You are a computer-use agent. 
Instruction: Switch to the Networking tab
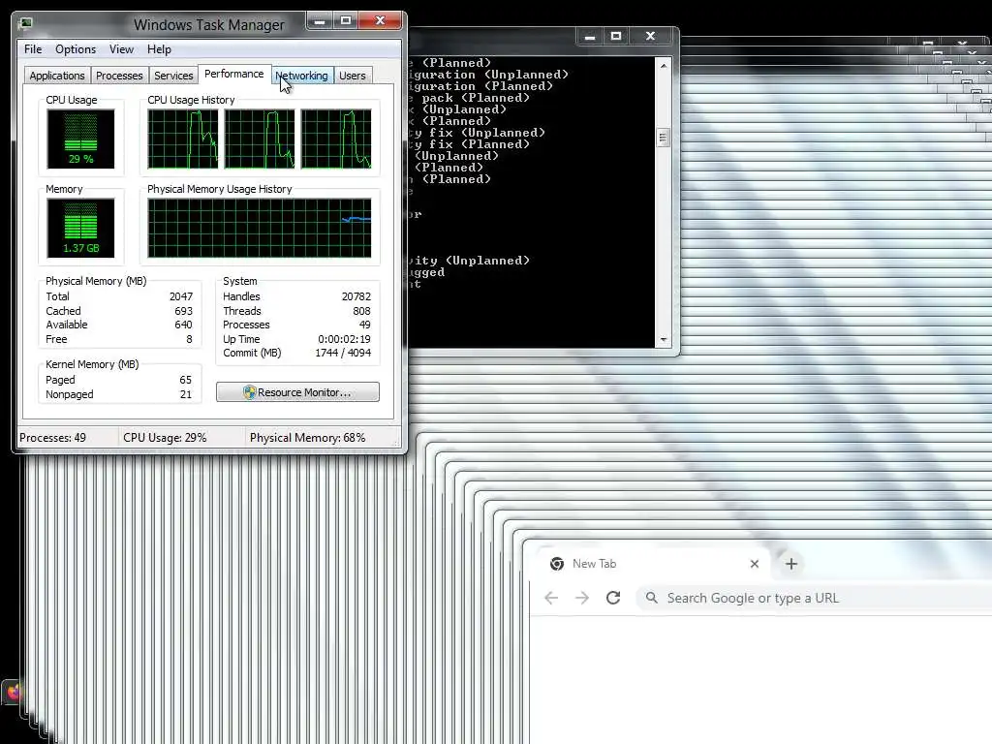(x=302, y=76)
